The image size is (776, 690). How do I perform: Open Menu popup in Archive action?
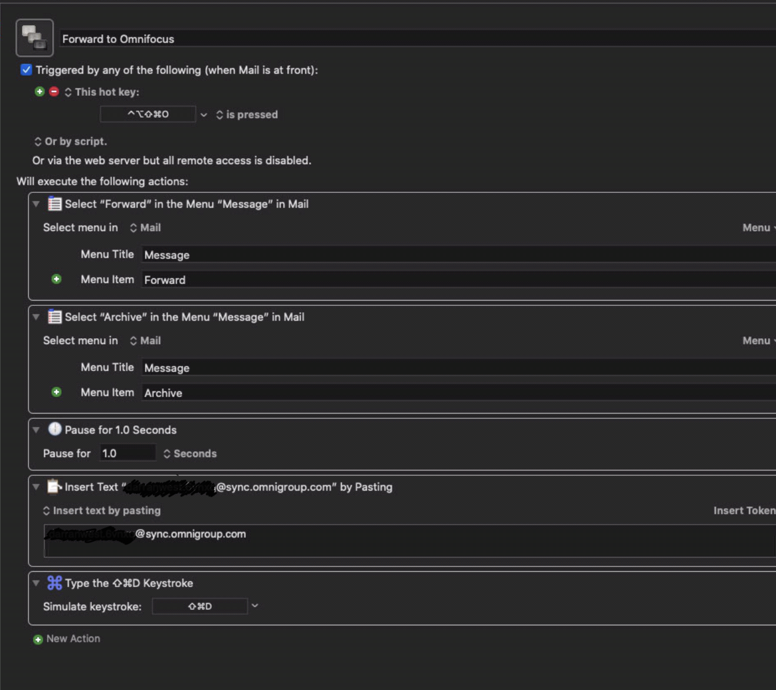click(759, 341)
